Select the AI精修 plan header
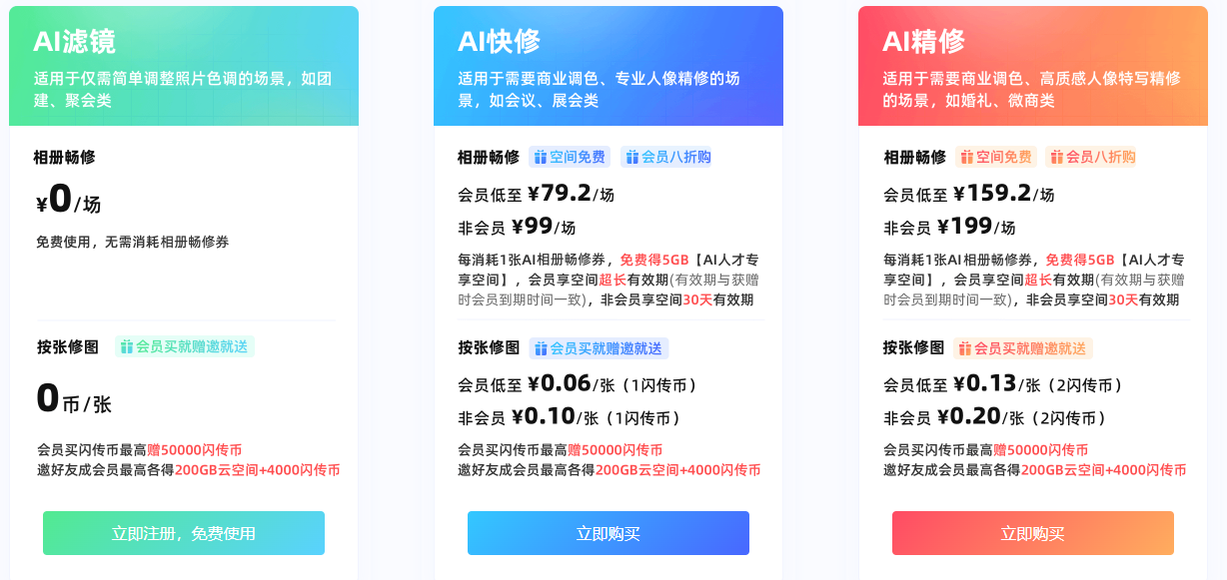The width and height of the screenshot is (1227, 580). click(1033, 66)
